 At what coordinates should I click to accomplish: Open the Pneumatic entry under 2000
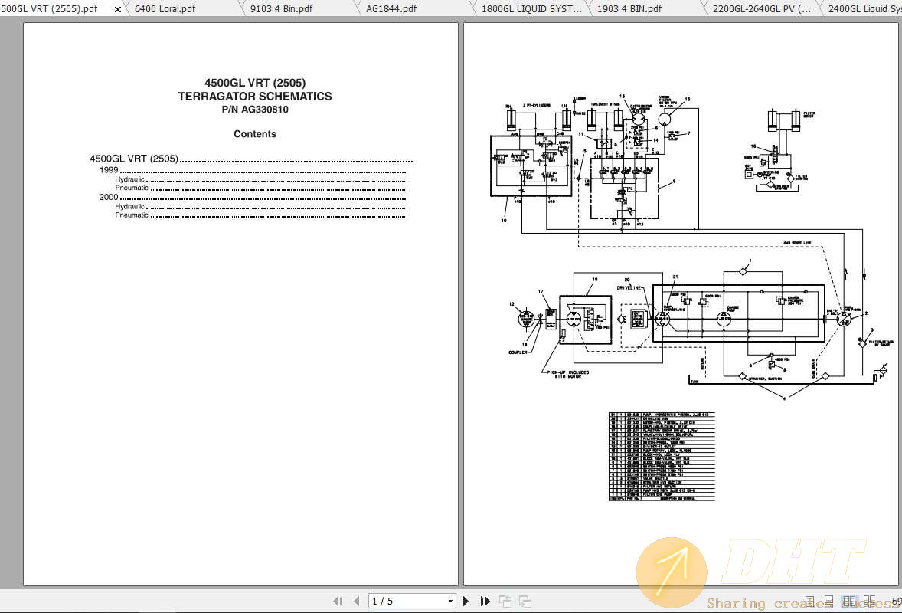[x=260, y=215]
